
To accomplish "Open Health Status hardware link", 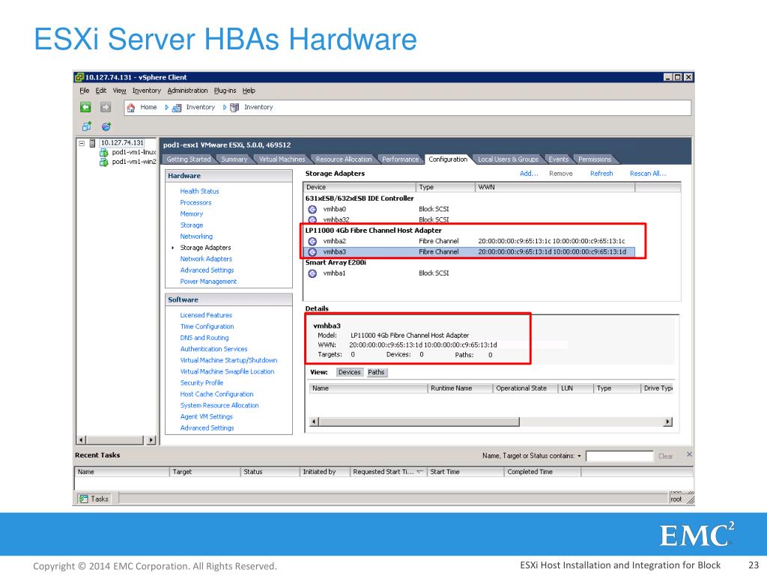I will point(199,191).
